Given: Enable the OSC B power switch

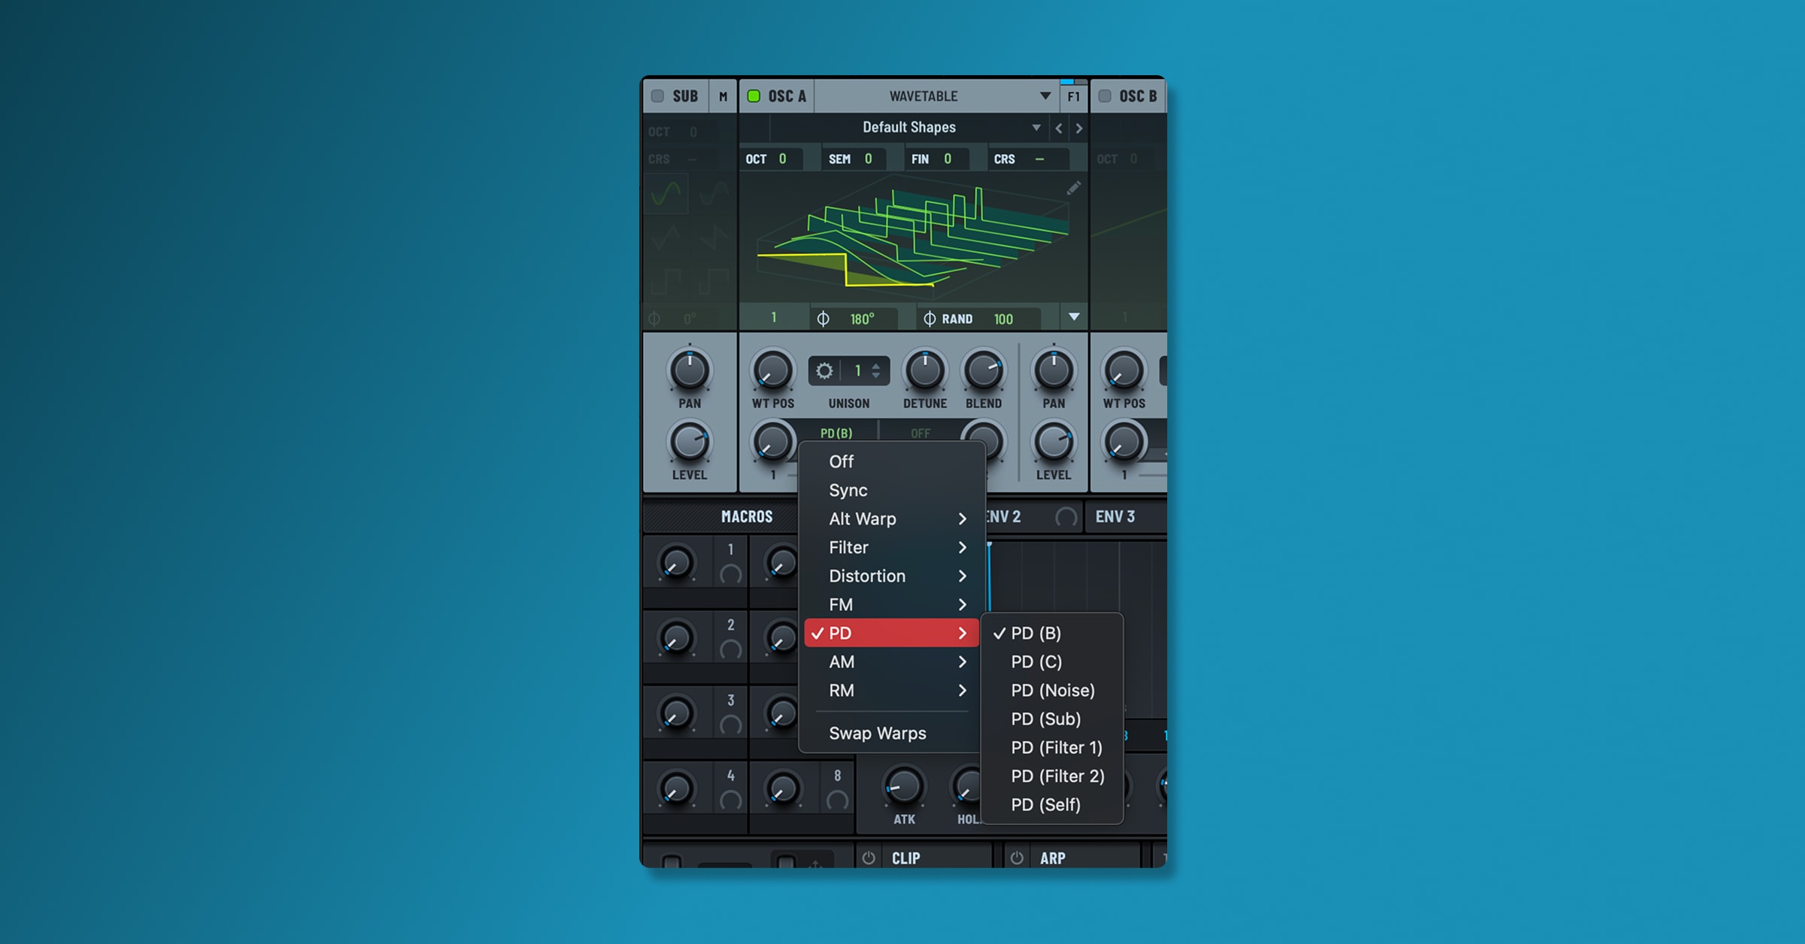Looking at the screenshot, I should tap(1105, 96).
